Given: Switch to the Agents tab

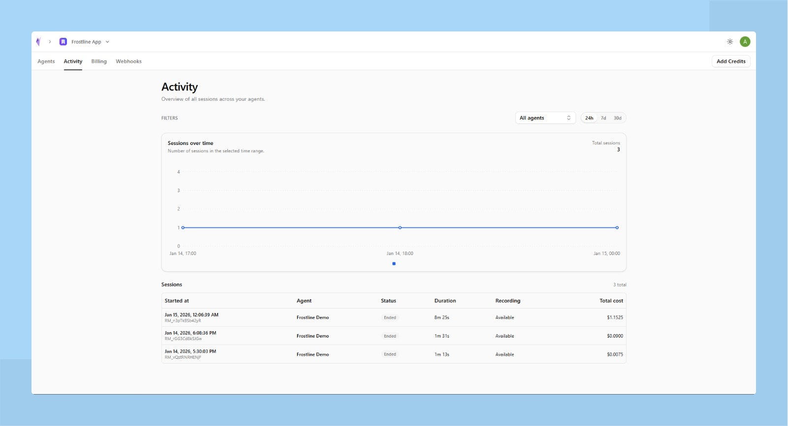Looking at the screenshot, I should click(x=46, y=61).
